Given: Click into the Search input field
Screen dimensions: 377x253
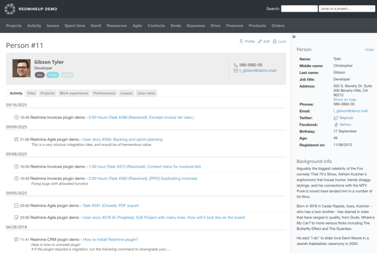Looking at the screenshot, I should (x=299, y=8).
